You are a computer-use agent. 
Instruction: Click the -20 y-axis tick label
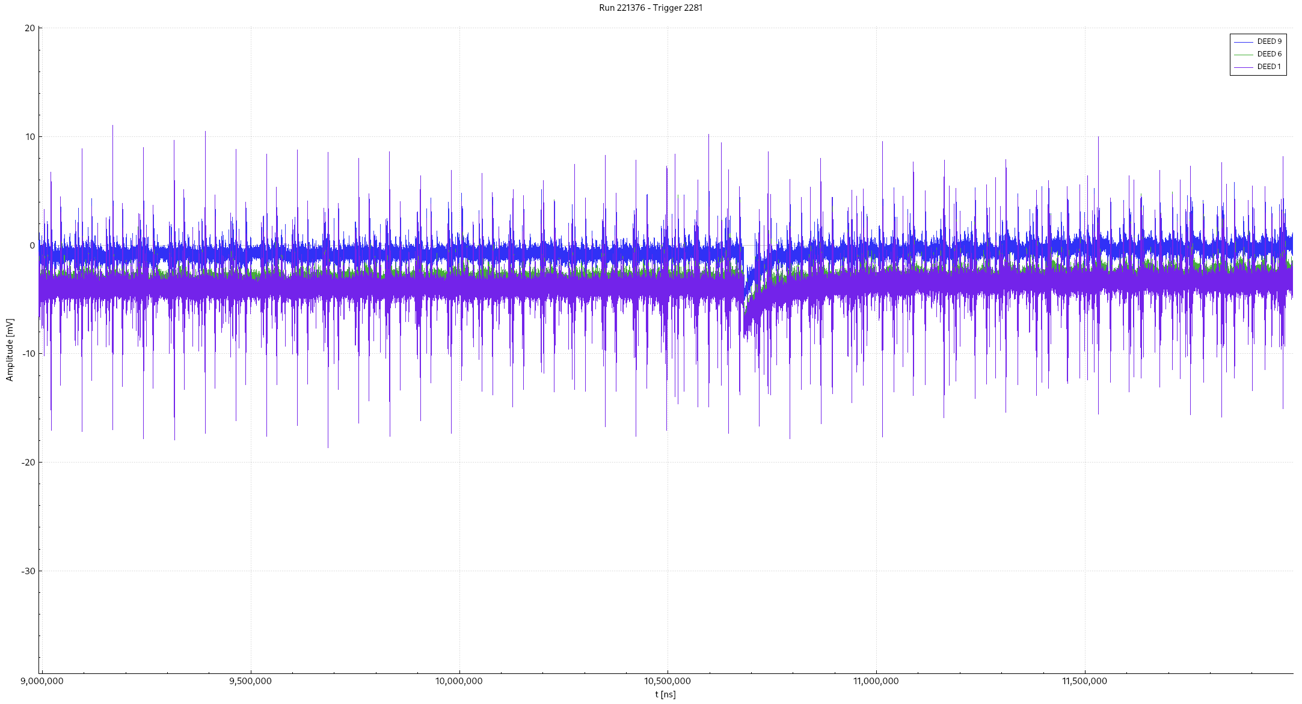point(28,463)
